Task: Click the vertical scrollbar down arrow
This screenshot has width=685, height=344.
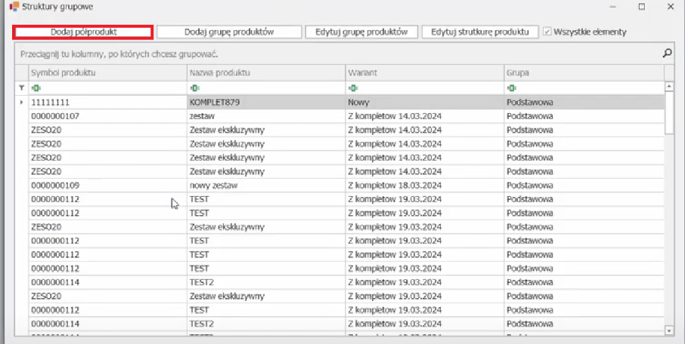Action: coord(668,330)
